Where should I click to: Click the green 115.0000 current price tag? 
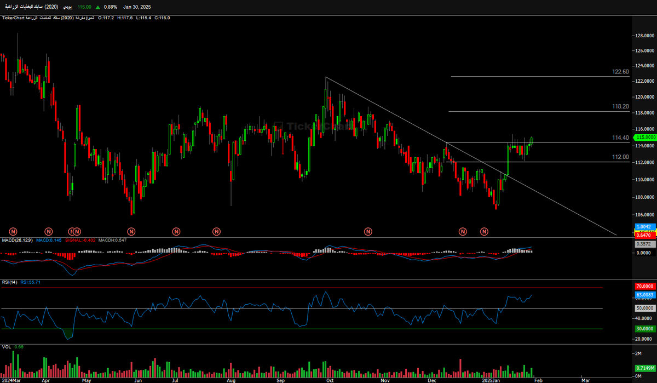644,137
